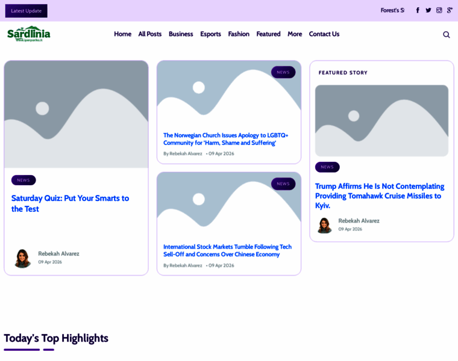Open Saturday Quiz article link
The width and height of the screenshot is (458, 361).
click(70, 203)
